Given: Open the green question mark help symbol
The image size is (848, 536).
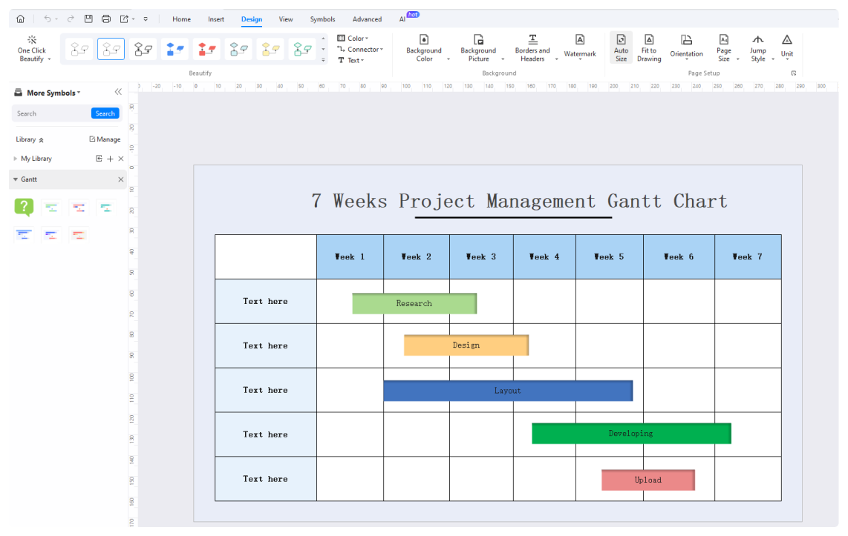Looking at the screenshot, I should click(24, 208).
